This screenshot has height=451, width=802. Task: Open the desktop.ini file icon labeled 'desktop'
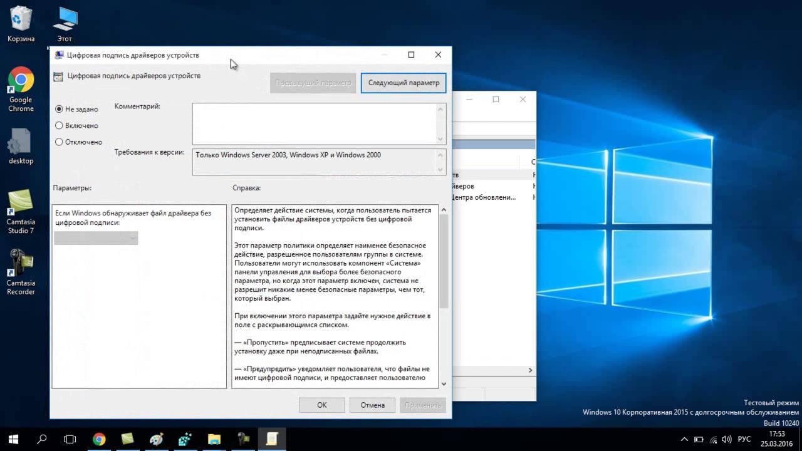click(x=21, y=146)
